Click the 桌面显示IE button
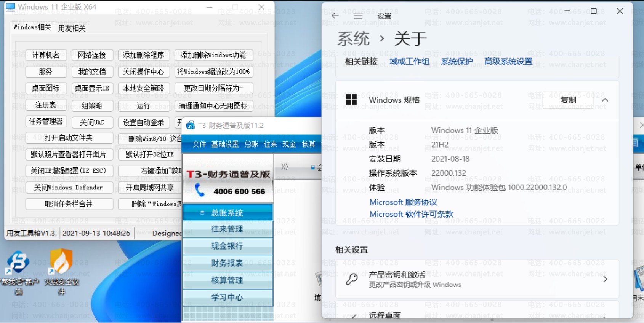Image resolution: width=644 pixels, height=323 pixels. pos(92,88)
